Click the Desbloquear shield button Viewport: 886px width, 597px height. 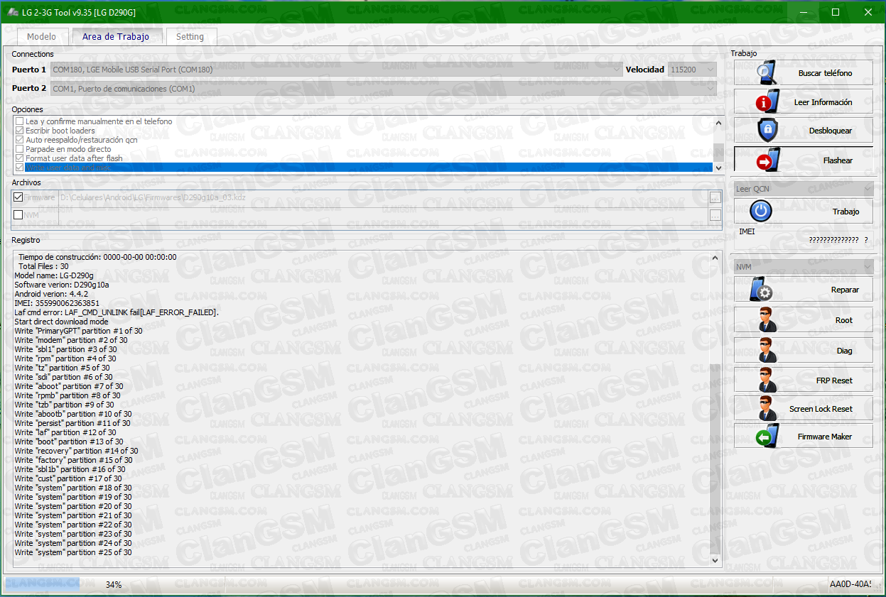[x=803, y=131]
